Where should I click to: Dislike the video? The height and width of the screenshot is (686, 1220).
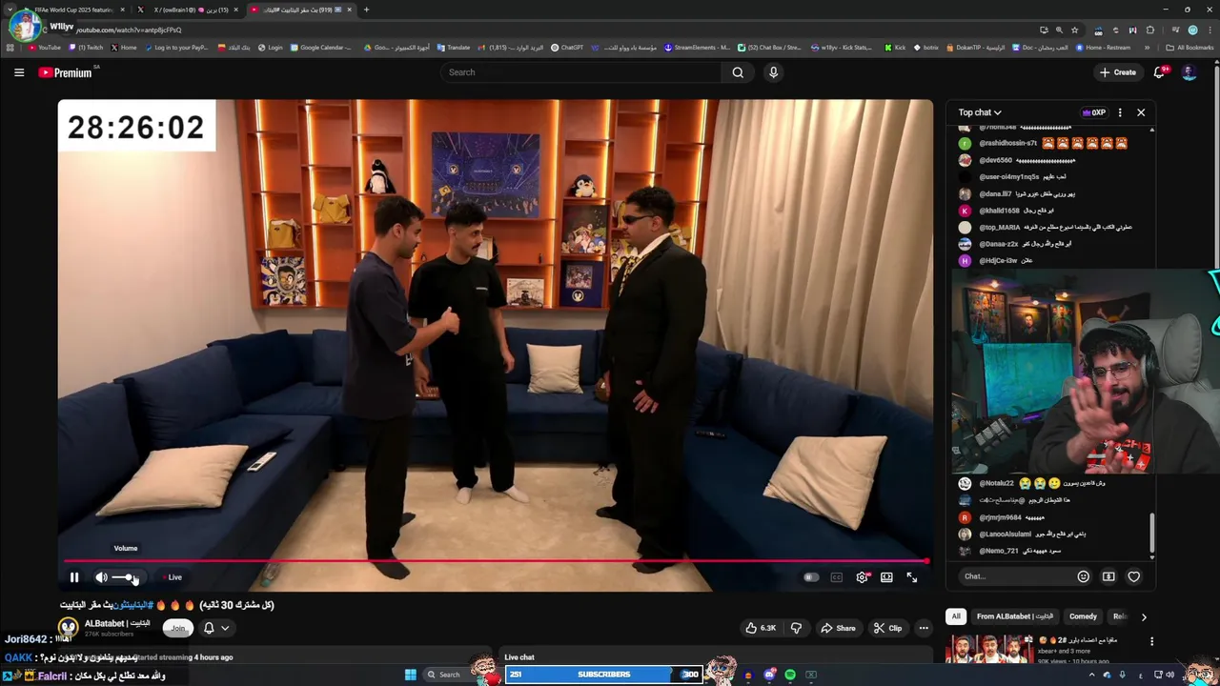pyautogui.click(x=796, y=628)
